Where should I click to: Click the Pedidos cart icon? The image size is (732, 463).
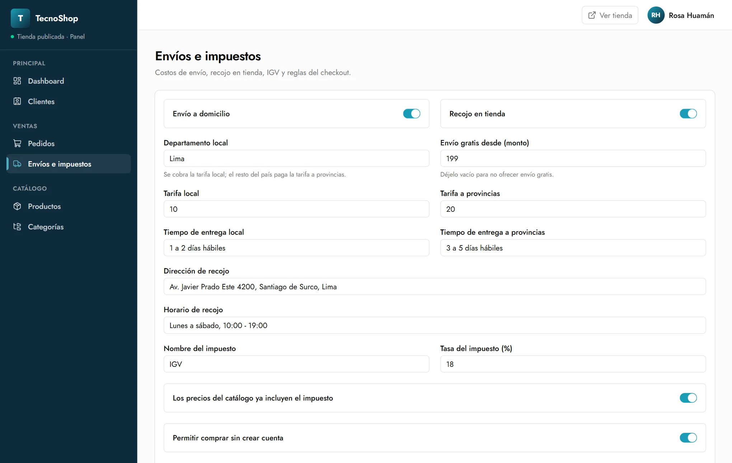tap(17, 144)
